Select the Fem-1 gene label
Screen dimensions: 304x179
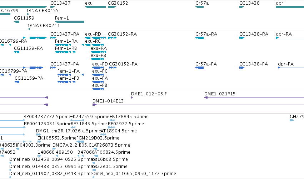62,18
